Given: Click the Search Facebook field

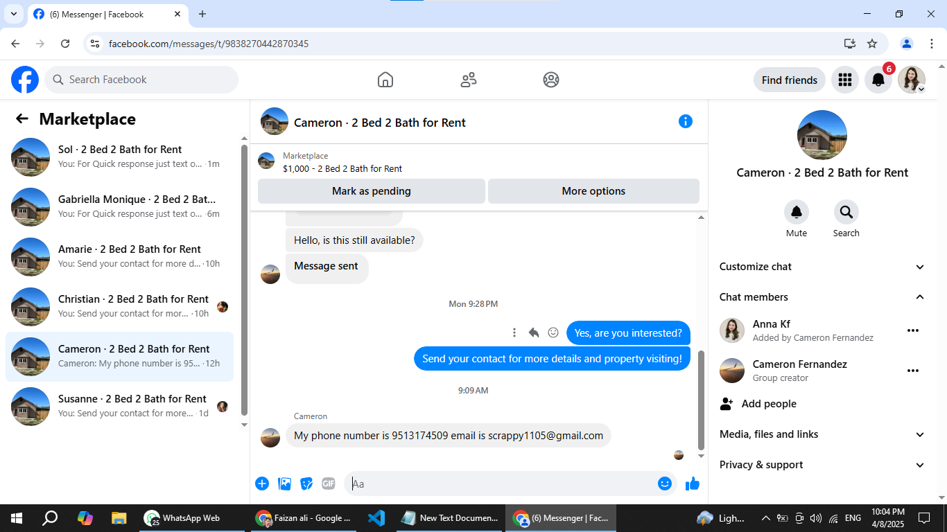Looking at the screenshot, I should (x=141, y=80).
